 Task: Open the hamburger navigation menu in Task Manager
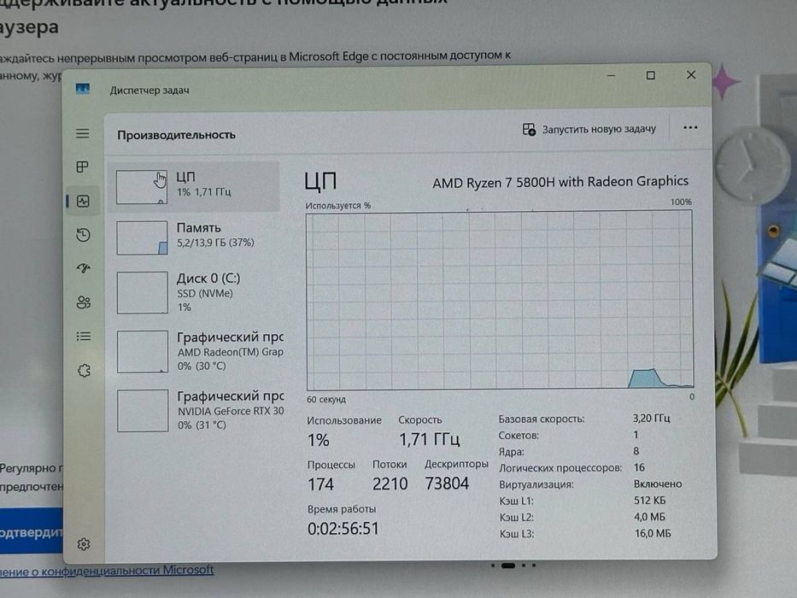[82, 134]
